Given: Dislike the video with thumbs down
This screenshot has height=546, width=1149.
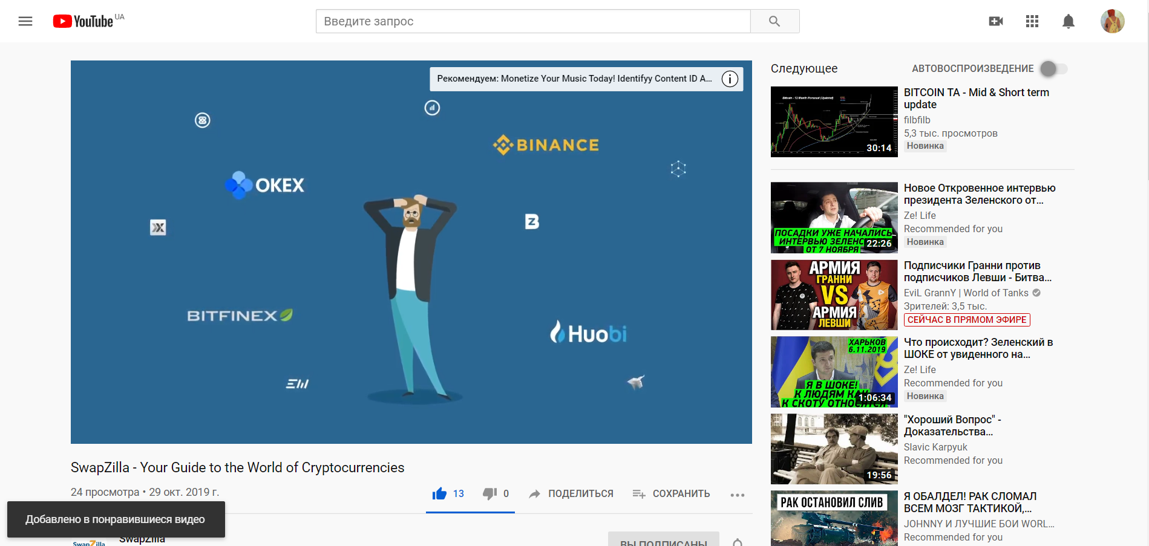Looking at the screenshot, I should pyautogui.click(x=496, y=493).
